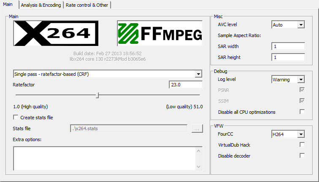Toggle the SSIM checkbox
This screenshot has height=182, width=319.
tap(302, 101)
